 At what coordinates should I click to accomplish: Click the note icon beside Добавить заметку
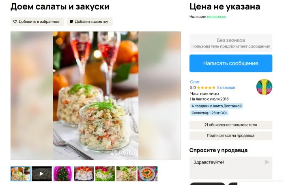[72, 22]
